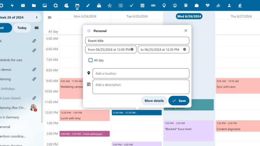Screen dimensions: 260x146
Task: Click the clock icon in the toolbar
Action: coord(175,5)
